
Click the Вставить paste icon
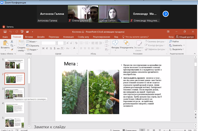click(5, 43)
